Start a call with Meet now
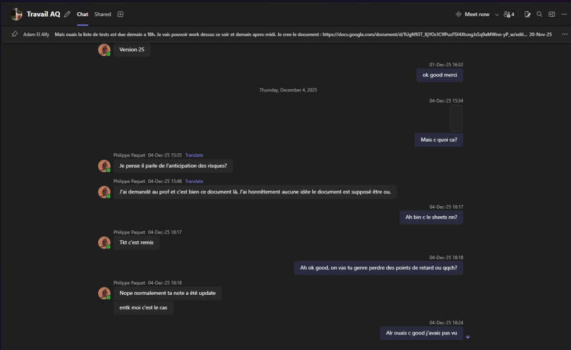 point(472,14)
